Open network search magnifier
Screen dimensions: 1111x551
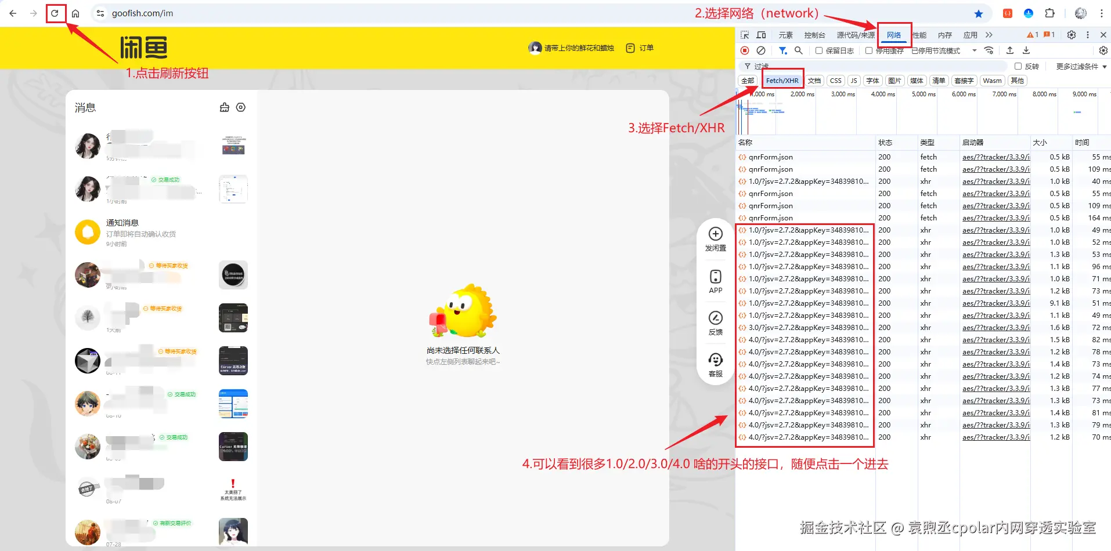tap(799, 50)
